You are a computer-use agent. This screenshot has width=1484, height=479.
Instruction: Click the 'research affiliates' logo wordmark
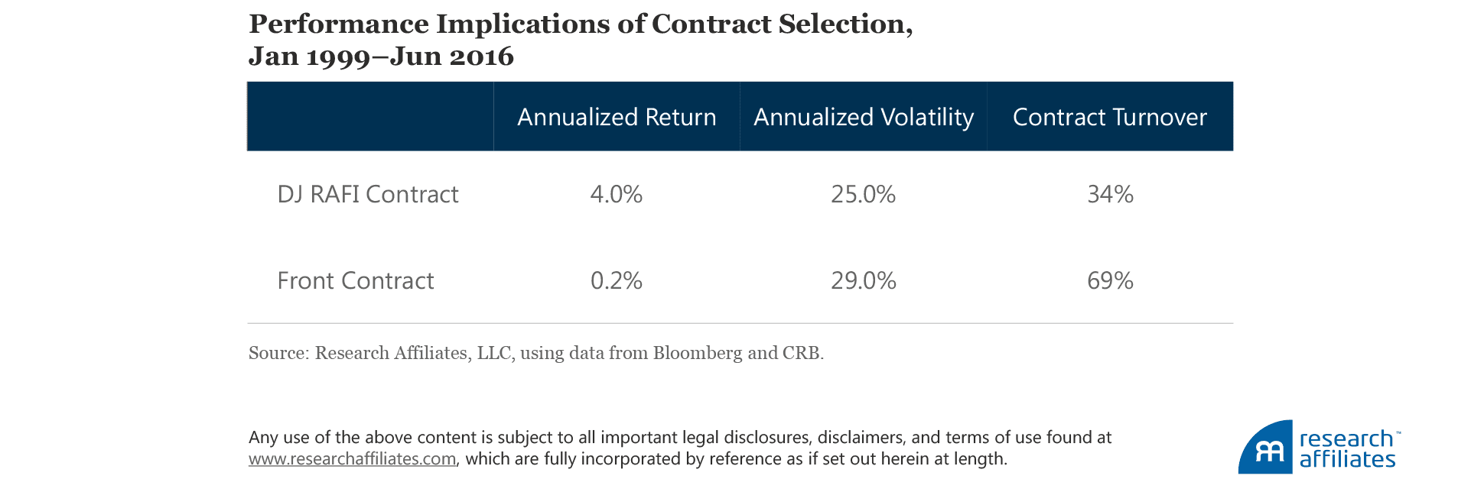pos(1347,449)
